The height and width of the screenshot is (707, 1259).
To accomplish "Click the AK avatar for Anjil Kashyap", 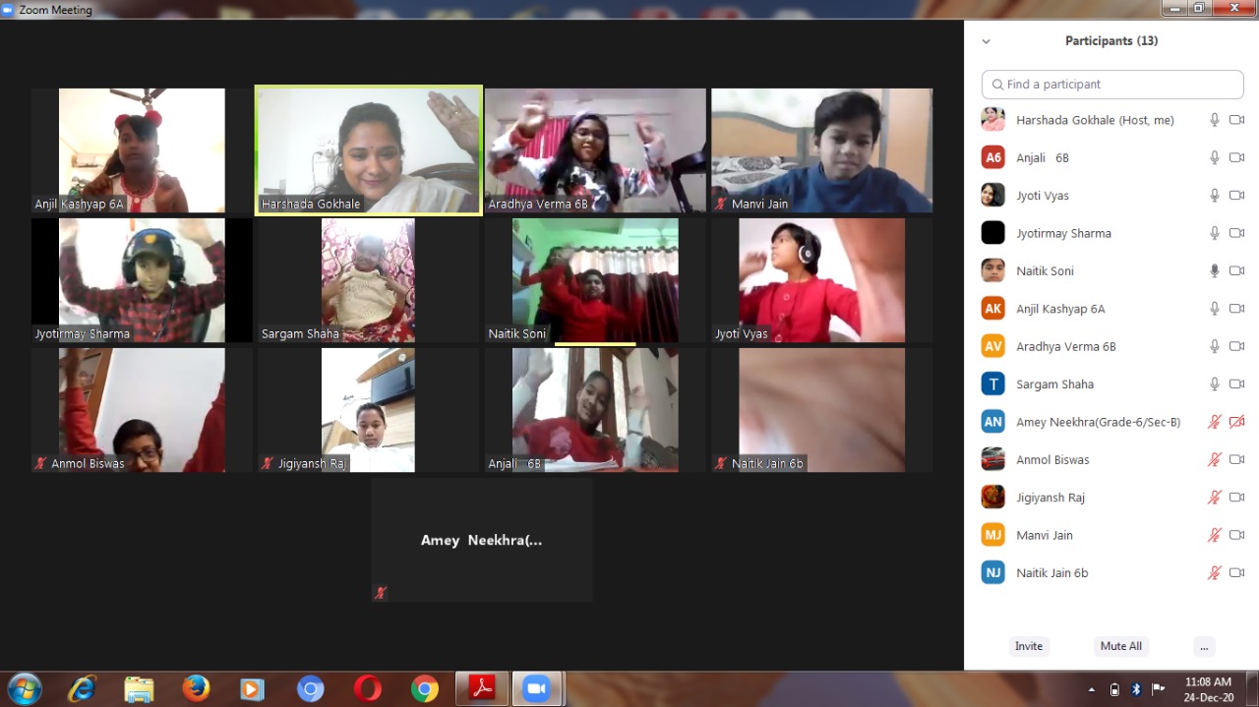I will pos(993,309).
